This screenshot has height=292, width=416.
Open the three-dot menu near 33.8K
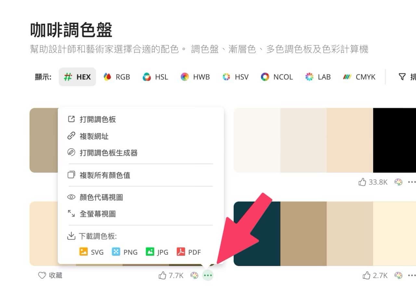pos(411,182)
